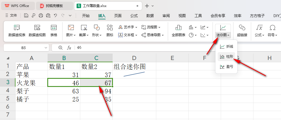Open the 效率 efficiency tab
The height and width of the screenshot is (120, 281).
pyautogui.click(x=238, y=16)
